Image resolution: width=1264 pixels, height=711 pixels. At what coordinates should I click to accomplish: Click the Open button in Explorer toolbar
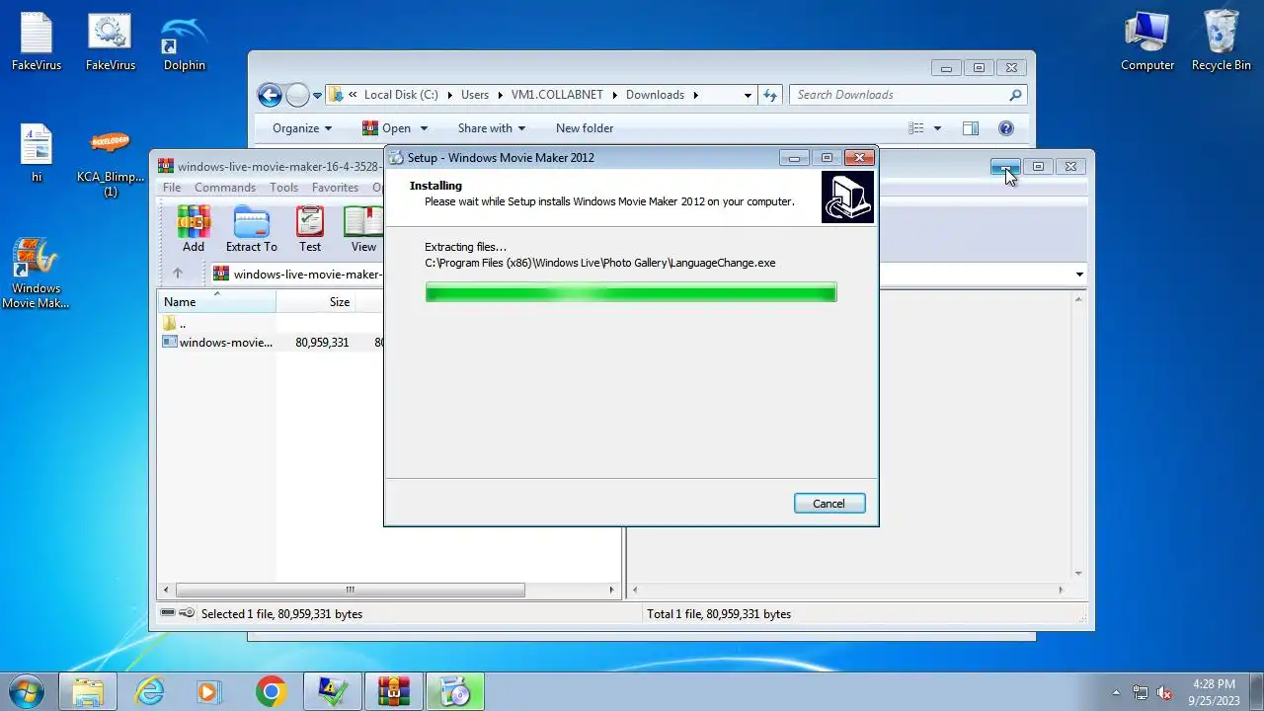pyautogui.click(x=387, y=128)
